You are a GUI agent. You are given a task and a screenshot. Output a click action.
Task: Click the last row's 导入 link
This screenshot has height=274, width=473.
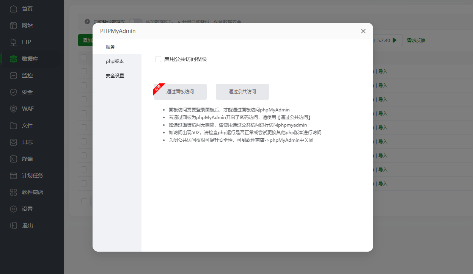click(383, 184)
